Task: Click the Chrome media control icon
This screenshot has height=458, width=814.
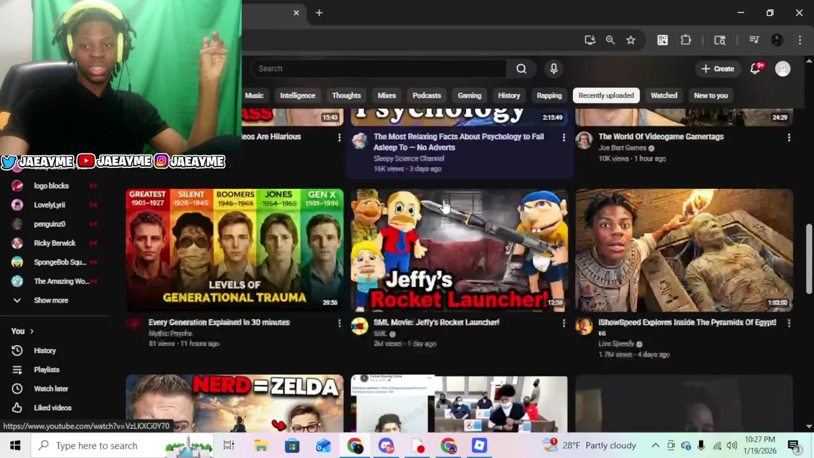Action: (754, 40)
